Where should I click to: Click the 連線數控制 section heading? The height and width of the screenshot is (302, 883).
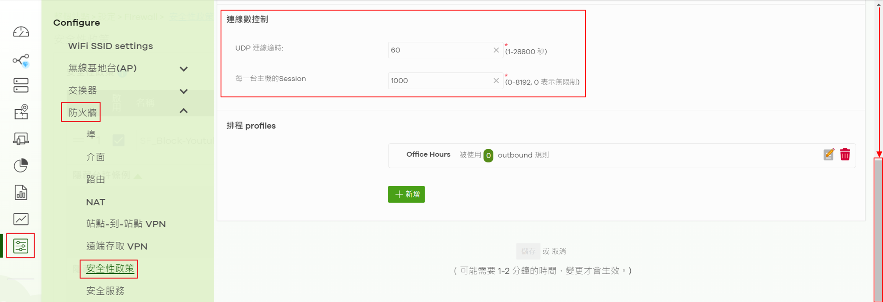247,20
